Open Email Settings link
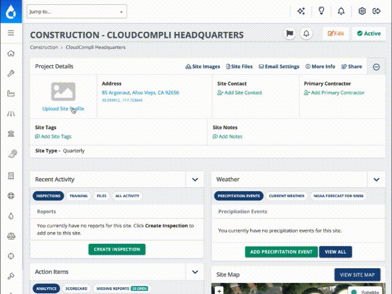This screenshot has width=392, height=294. click(279, 67)
